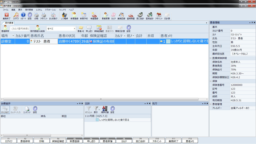The image size is (256, 144).
Task: Toggle pin on 処方 panel
Action: click(x=205, y=103)
